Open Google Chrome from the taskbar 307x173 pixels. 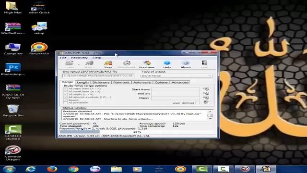coord(73,169)
